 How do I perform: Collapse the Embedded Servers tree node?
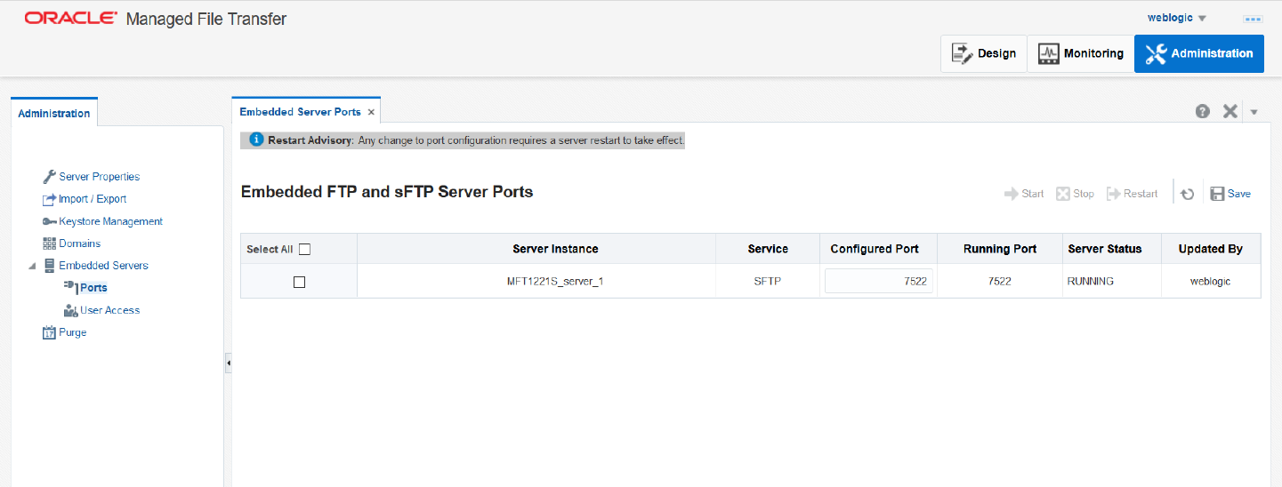point(32,266)
